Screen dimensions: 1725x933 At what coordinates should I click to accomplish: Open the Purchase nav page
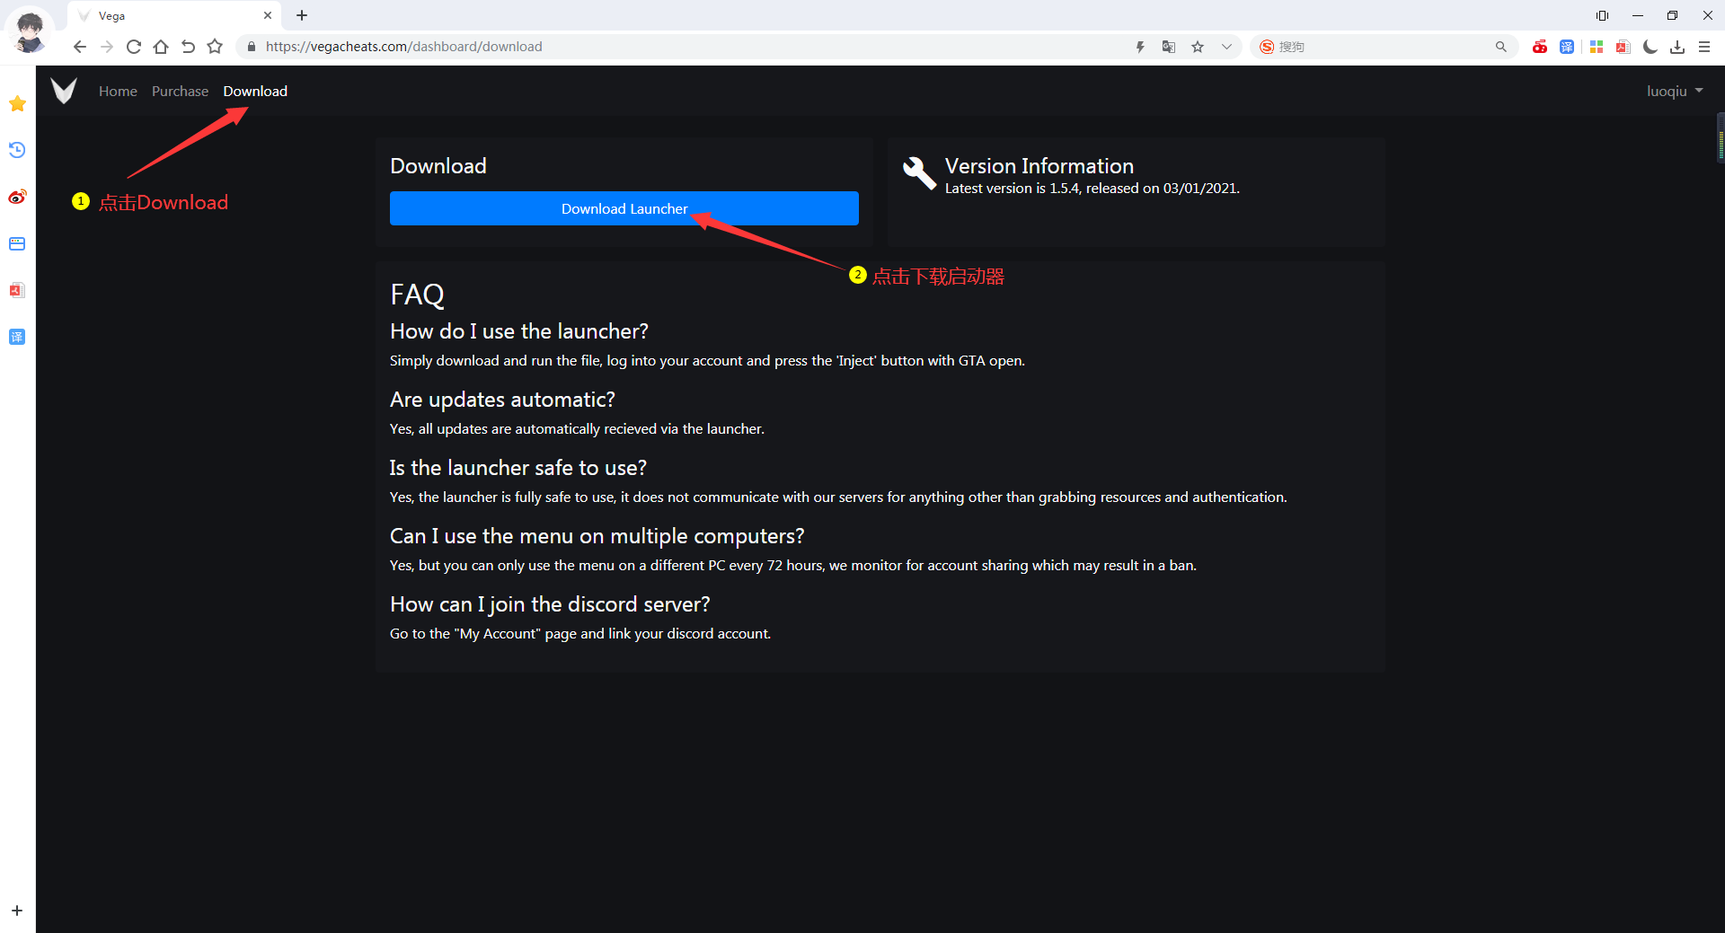coord(180,92)
